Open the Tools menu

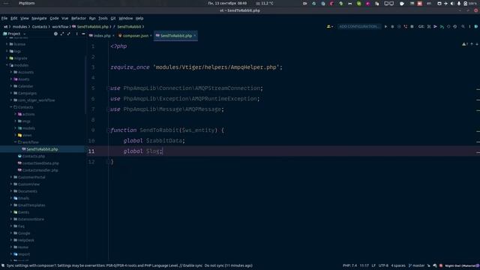(103, 18)
